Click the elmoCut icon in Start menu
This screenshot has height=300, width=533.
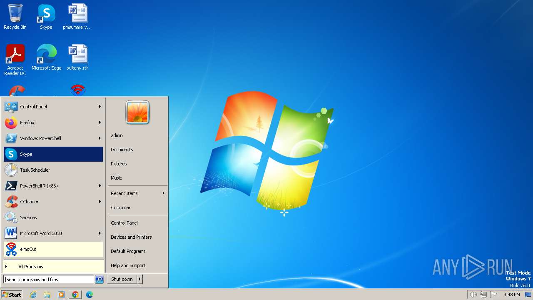(x=11, y=249)
